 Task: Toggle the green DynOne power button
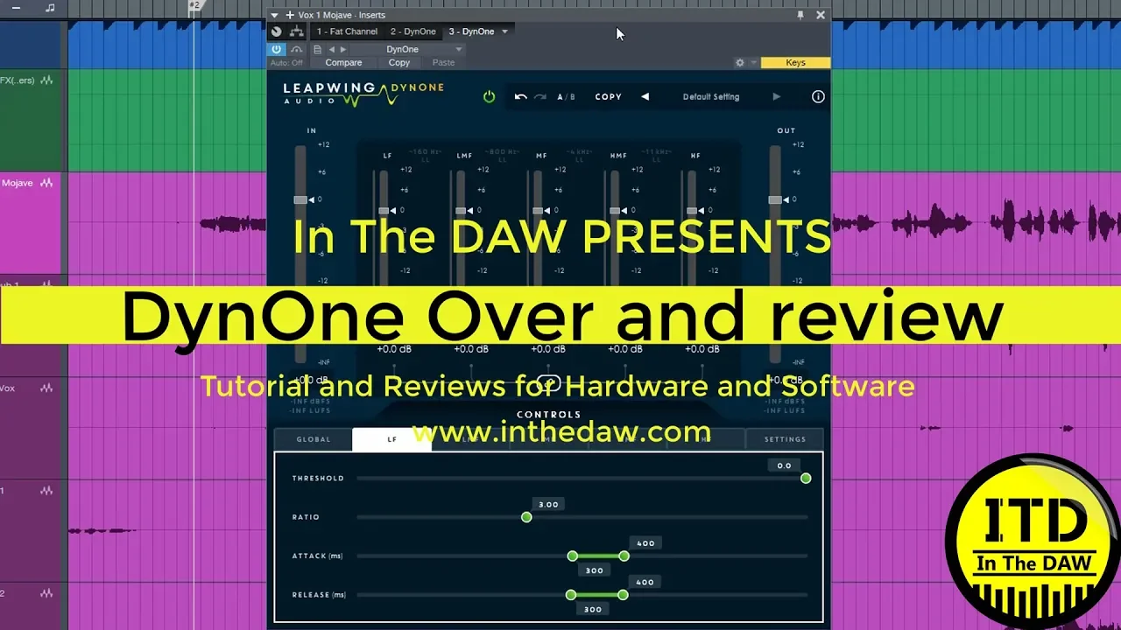tap(490, 97)
